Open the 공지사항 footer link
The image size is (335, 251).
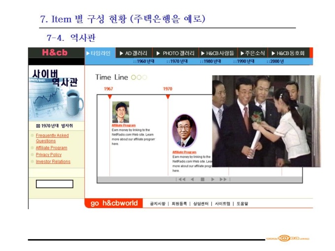tap(158, 204)
